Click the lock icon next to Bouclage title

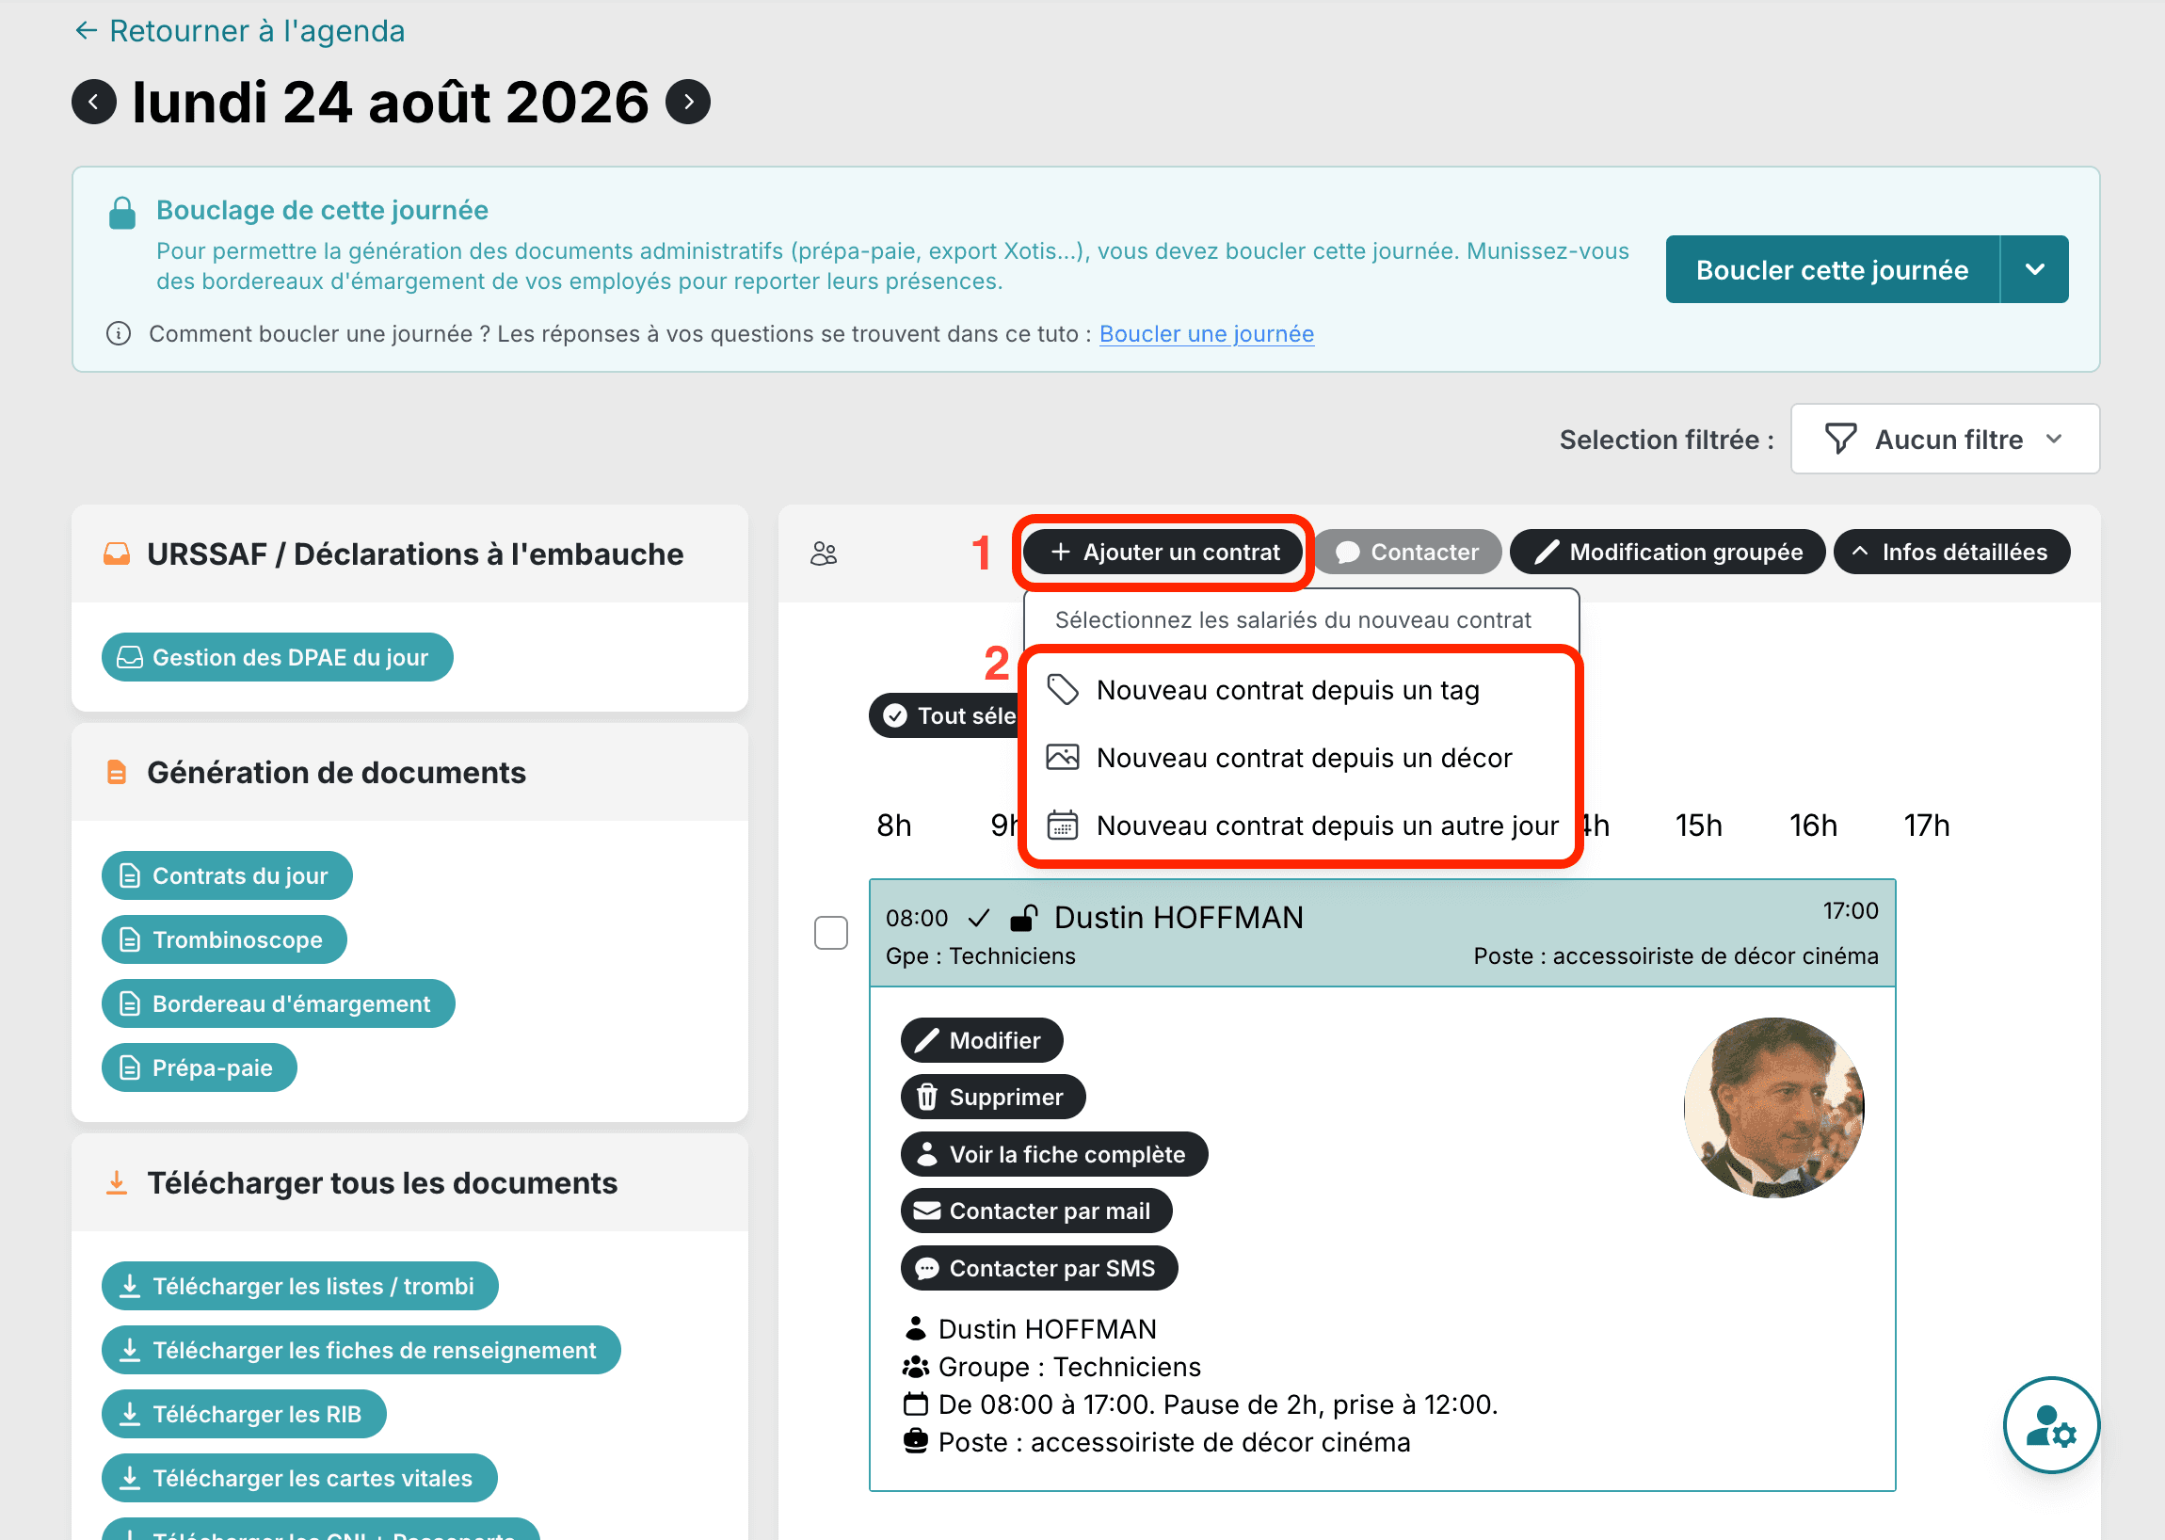122,213
